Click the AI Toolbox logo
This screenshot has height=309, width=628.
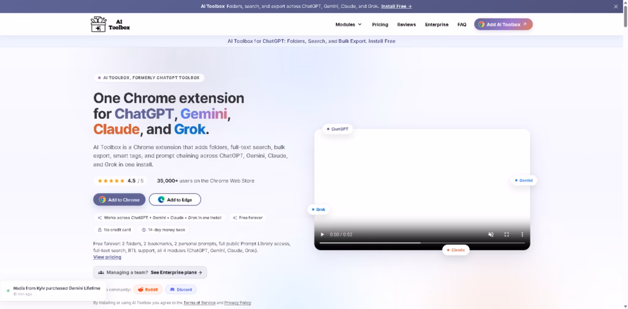[110, 25]
